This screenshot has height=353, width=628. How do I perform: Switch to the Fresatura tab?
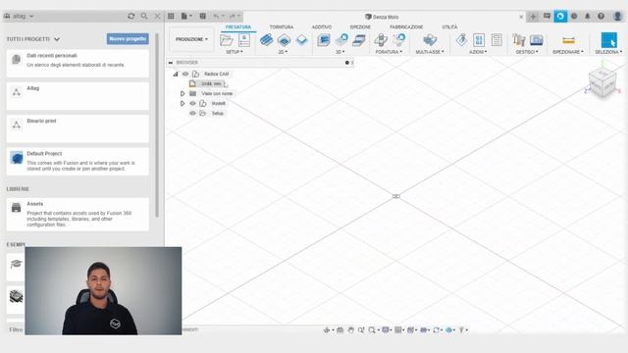point(237,26)
